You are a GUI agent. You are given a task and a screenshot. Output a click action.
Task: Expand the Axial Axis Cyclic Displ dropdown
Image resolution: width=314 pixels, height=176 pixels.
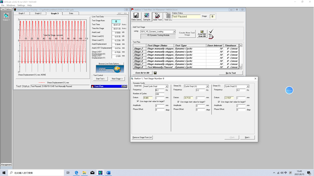click(x=166, y=86)
